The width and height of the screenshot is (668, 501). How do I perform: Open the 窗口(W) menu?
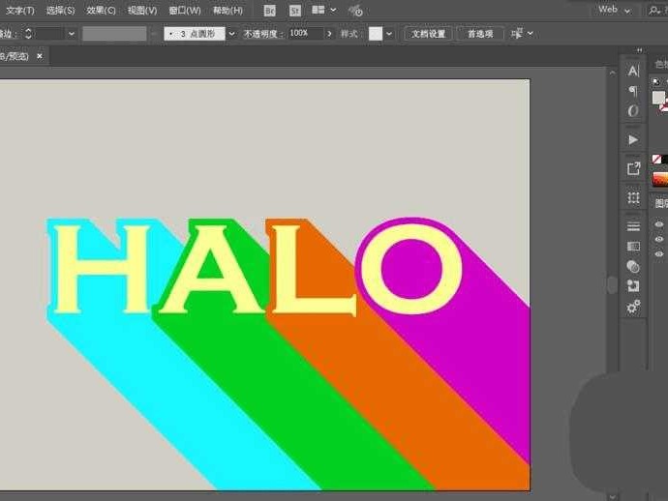point(185,10)
